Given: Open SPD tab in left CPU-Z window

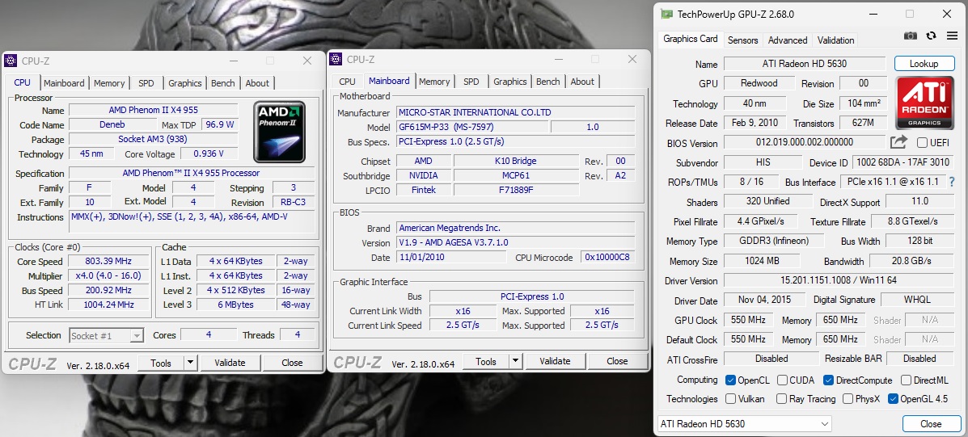Looking at the screenshot, I should (x=146, y=83).
